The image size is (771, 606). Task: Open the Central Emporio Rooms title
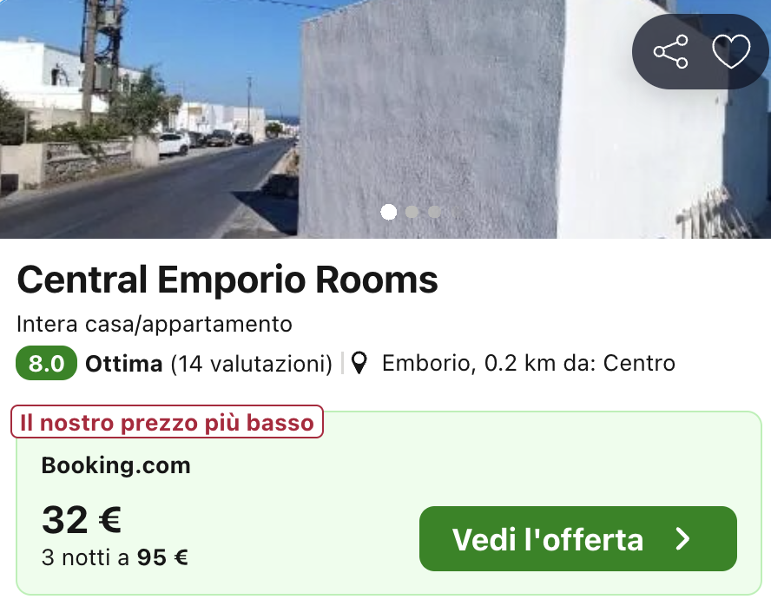227,280
